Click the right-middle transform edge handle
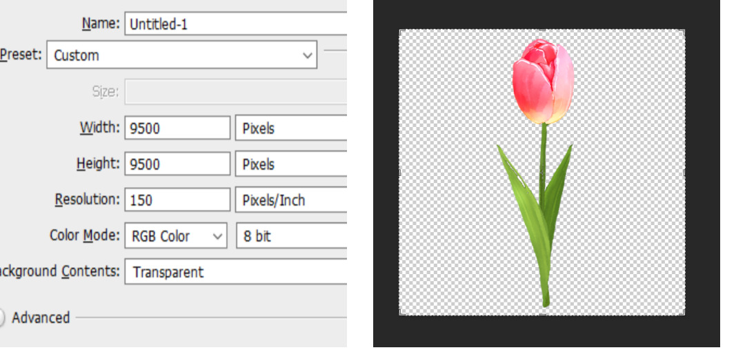This screenshot has height=359, width=745. 684,173
